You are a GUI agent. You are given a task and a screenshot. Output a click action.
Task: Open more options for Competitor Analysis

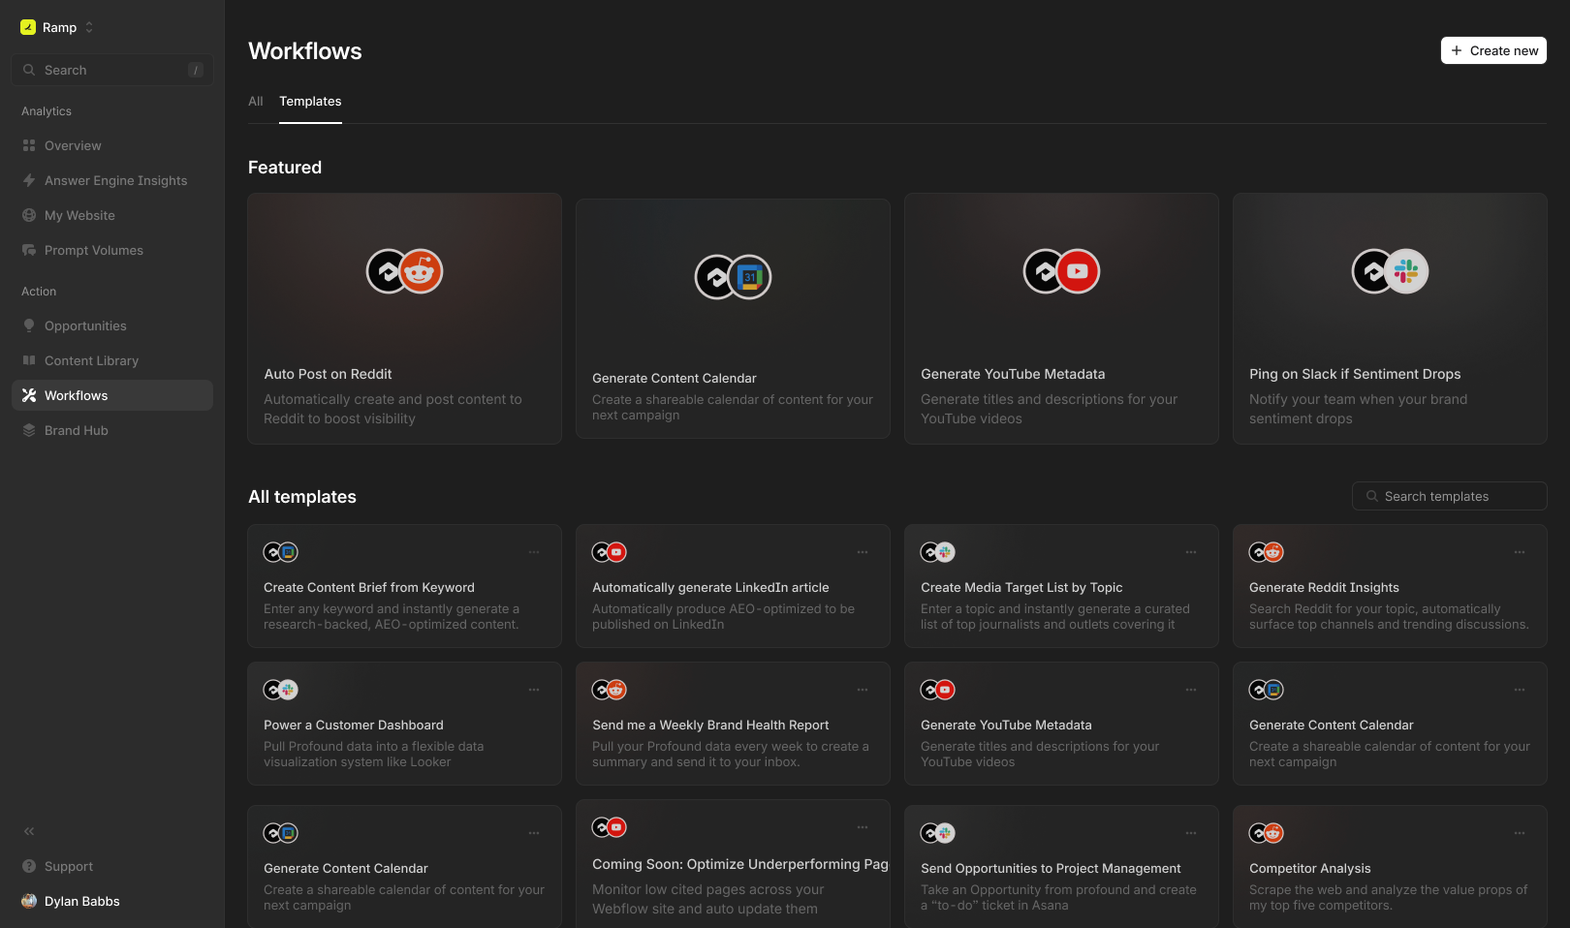coord(1520,833)
